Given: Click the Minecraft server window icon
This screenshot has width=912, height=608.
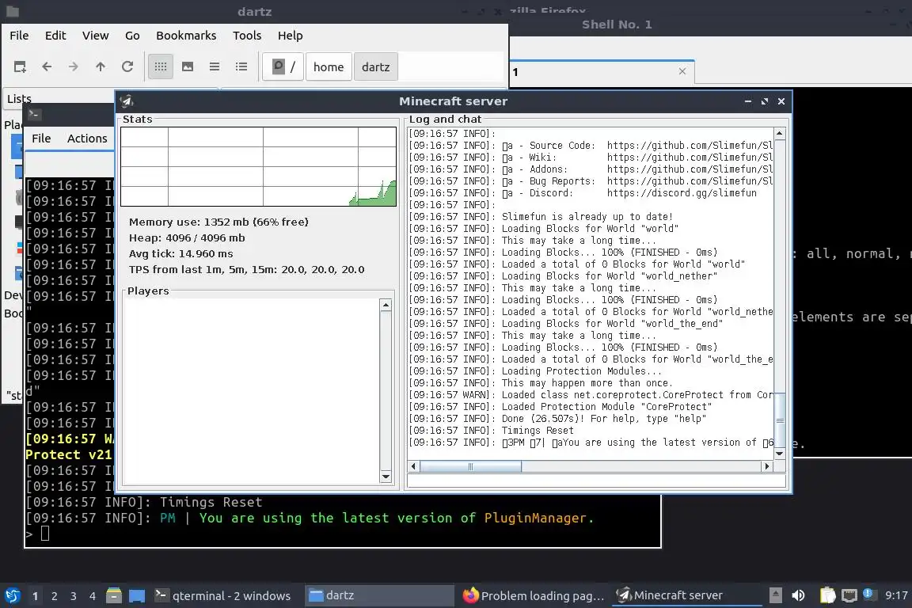Looking at the screenshot, I should coord(127,101).
